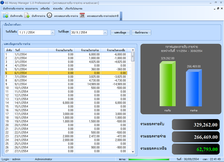Click the table scrollbar down arrow
Screen dimensions: 224x162
tap(133, 152)
